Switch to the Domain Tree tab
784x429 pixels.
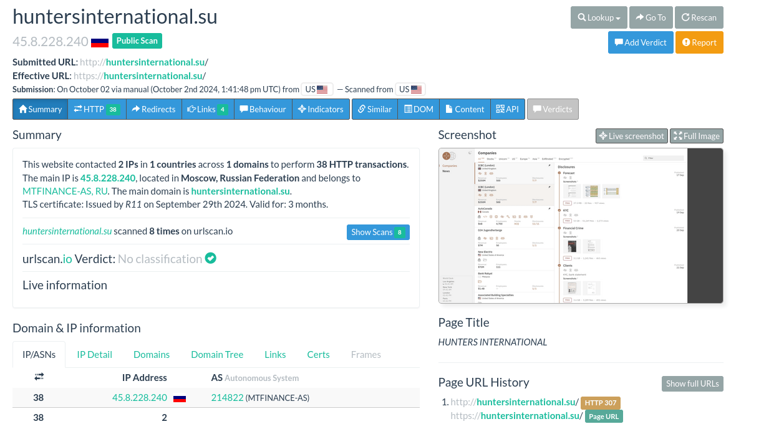tap(217, 354)
